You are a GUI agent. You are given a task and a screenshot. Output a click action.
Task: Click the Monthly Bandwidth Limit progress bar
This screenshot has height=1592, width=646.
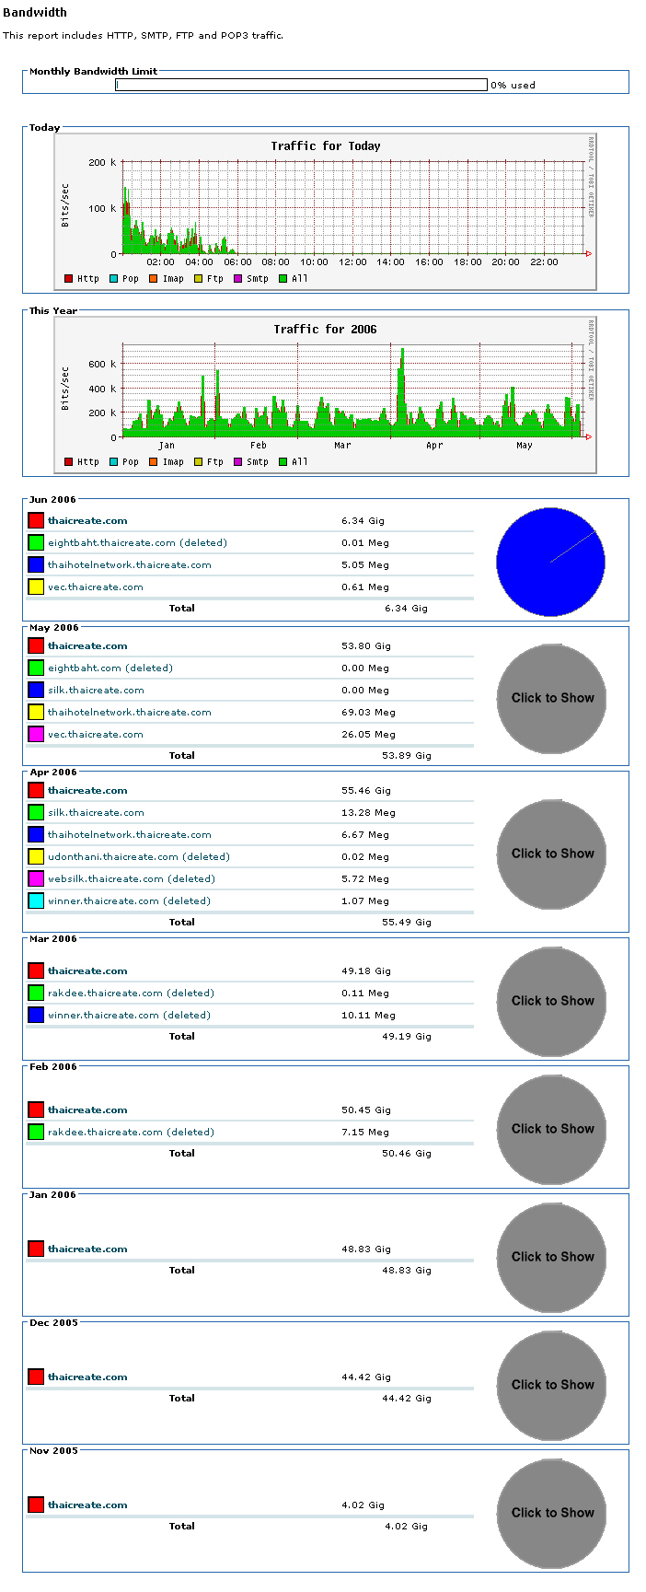(x=301, y=85)
